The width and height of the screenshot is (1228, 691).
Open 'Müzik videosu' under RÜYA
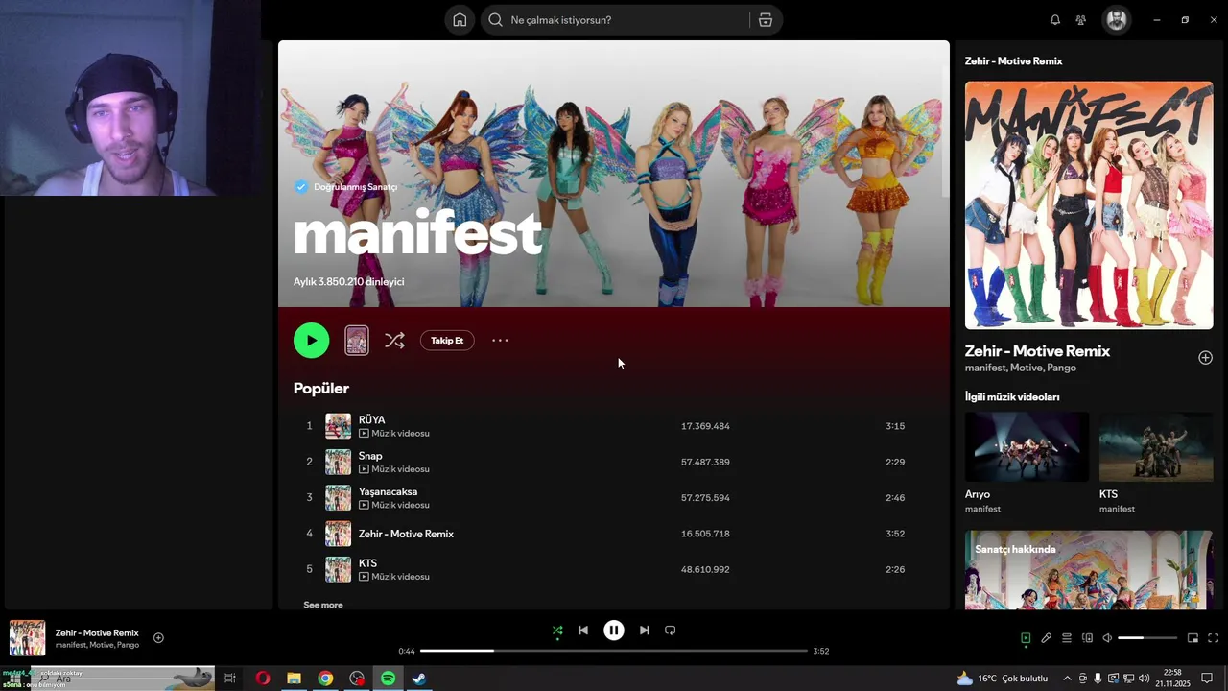(x=394, y=434)
